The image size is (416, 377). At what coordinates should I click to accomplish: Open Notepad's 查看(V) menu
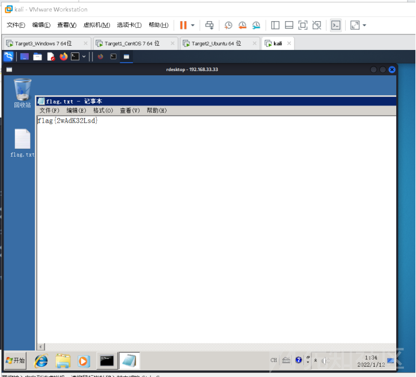[x=130, y=110]
